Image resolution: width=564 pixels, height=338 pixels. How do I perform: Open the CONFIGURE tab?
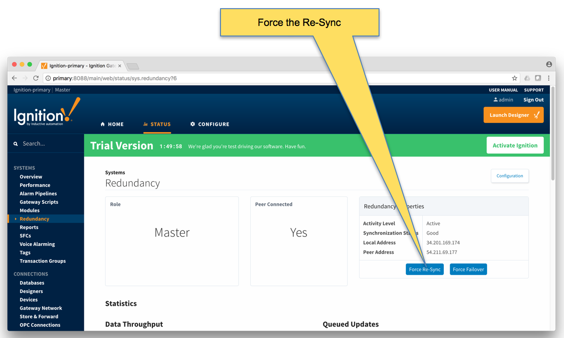point(210,124)
